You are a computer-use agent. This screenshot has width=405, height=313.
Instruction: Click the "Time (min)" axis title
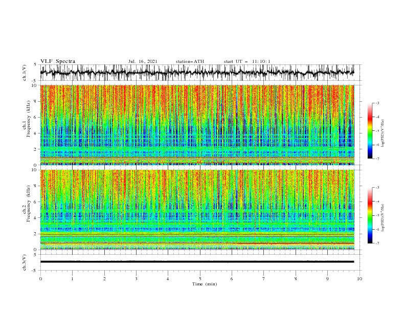[x=205, y=284]
